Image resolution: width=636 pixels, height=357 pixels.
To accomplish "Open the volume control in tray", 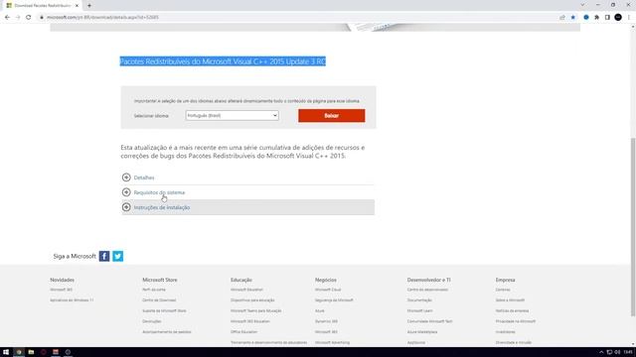I will click(x=617, y=352).
